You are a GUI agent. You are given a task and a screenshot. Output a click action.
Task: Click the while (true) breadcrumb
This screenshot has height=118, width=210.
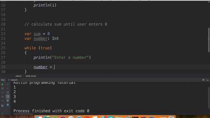click(x=31, y=76)
